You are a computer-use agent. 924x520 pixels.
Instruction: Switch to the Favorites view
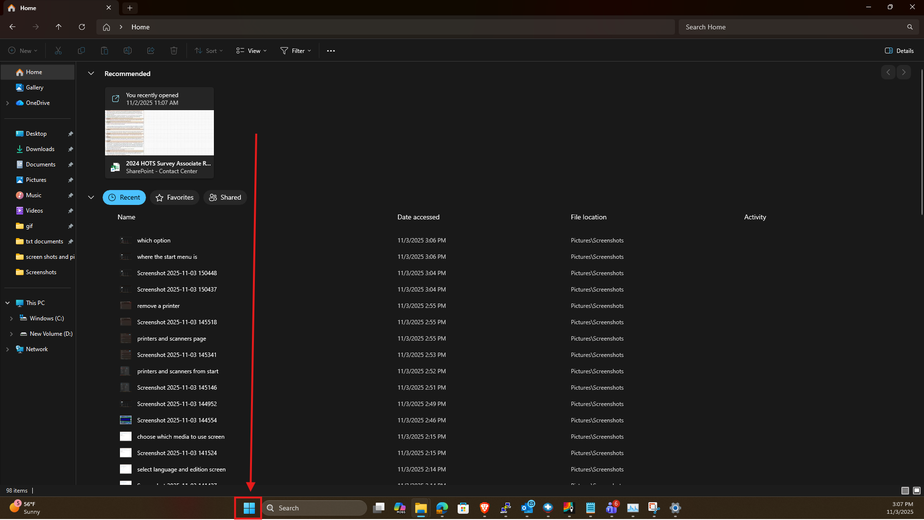coord(174,197)
